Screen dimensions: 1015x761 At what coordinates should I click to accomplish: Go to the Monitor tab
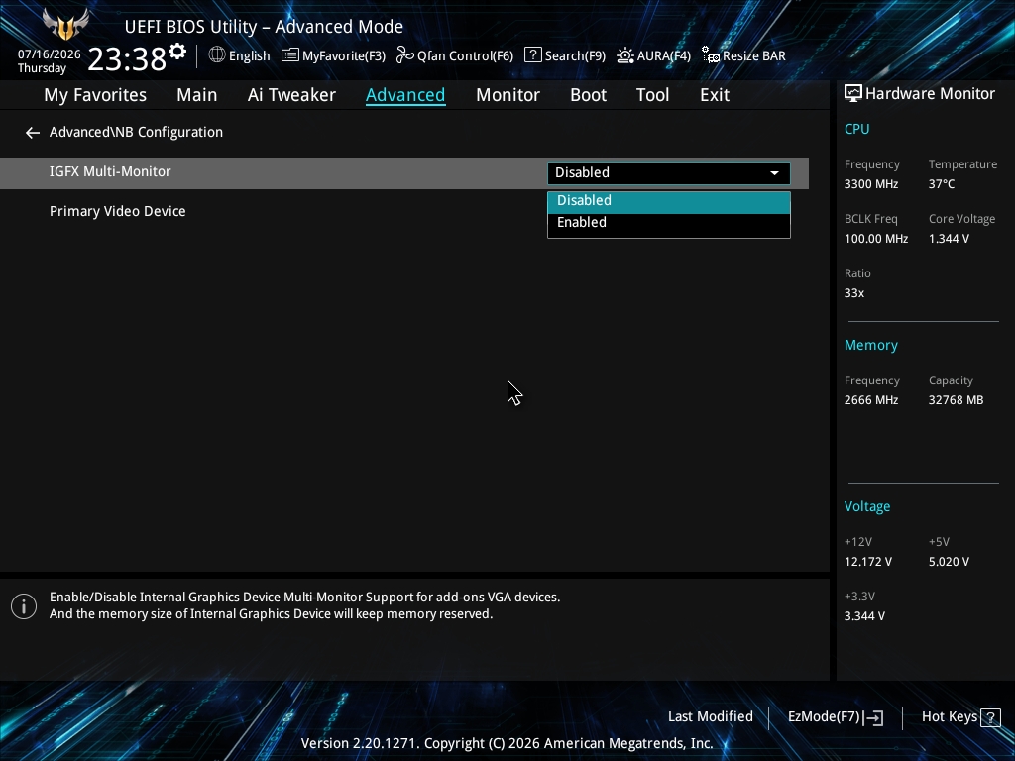click(x=507, y=95)
